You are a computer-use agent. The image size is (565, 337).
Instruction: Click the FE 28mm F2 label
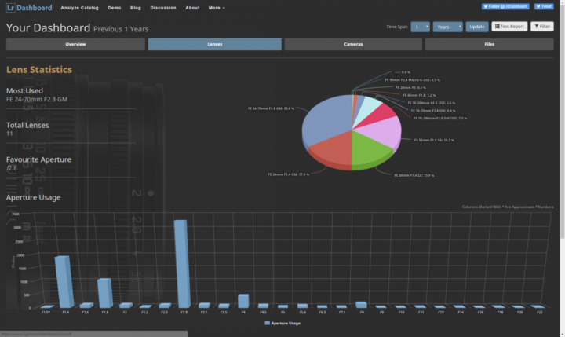click(410, 88)
